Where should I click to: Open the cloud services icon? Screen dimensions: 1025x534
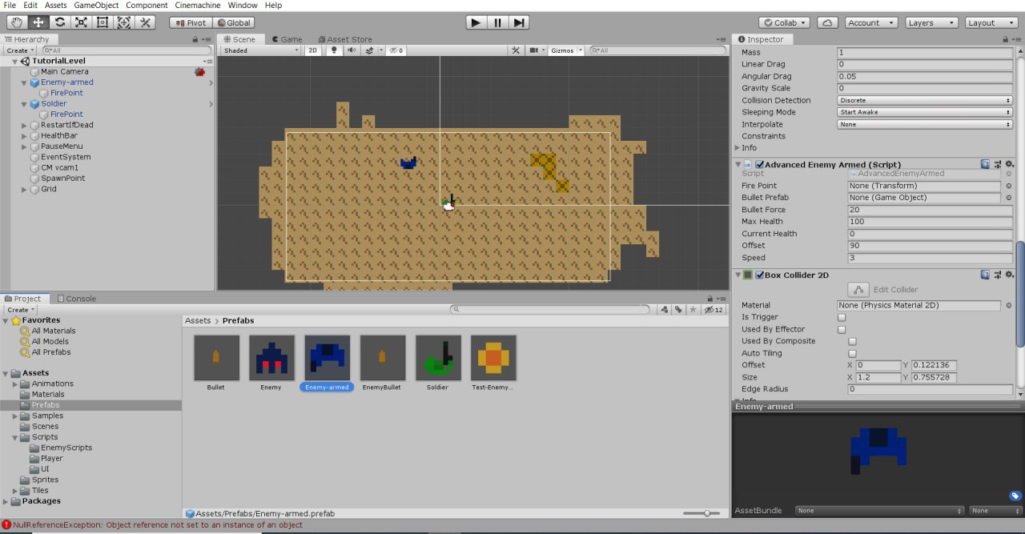(x=828, y=22)
